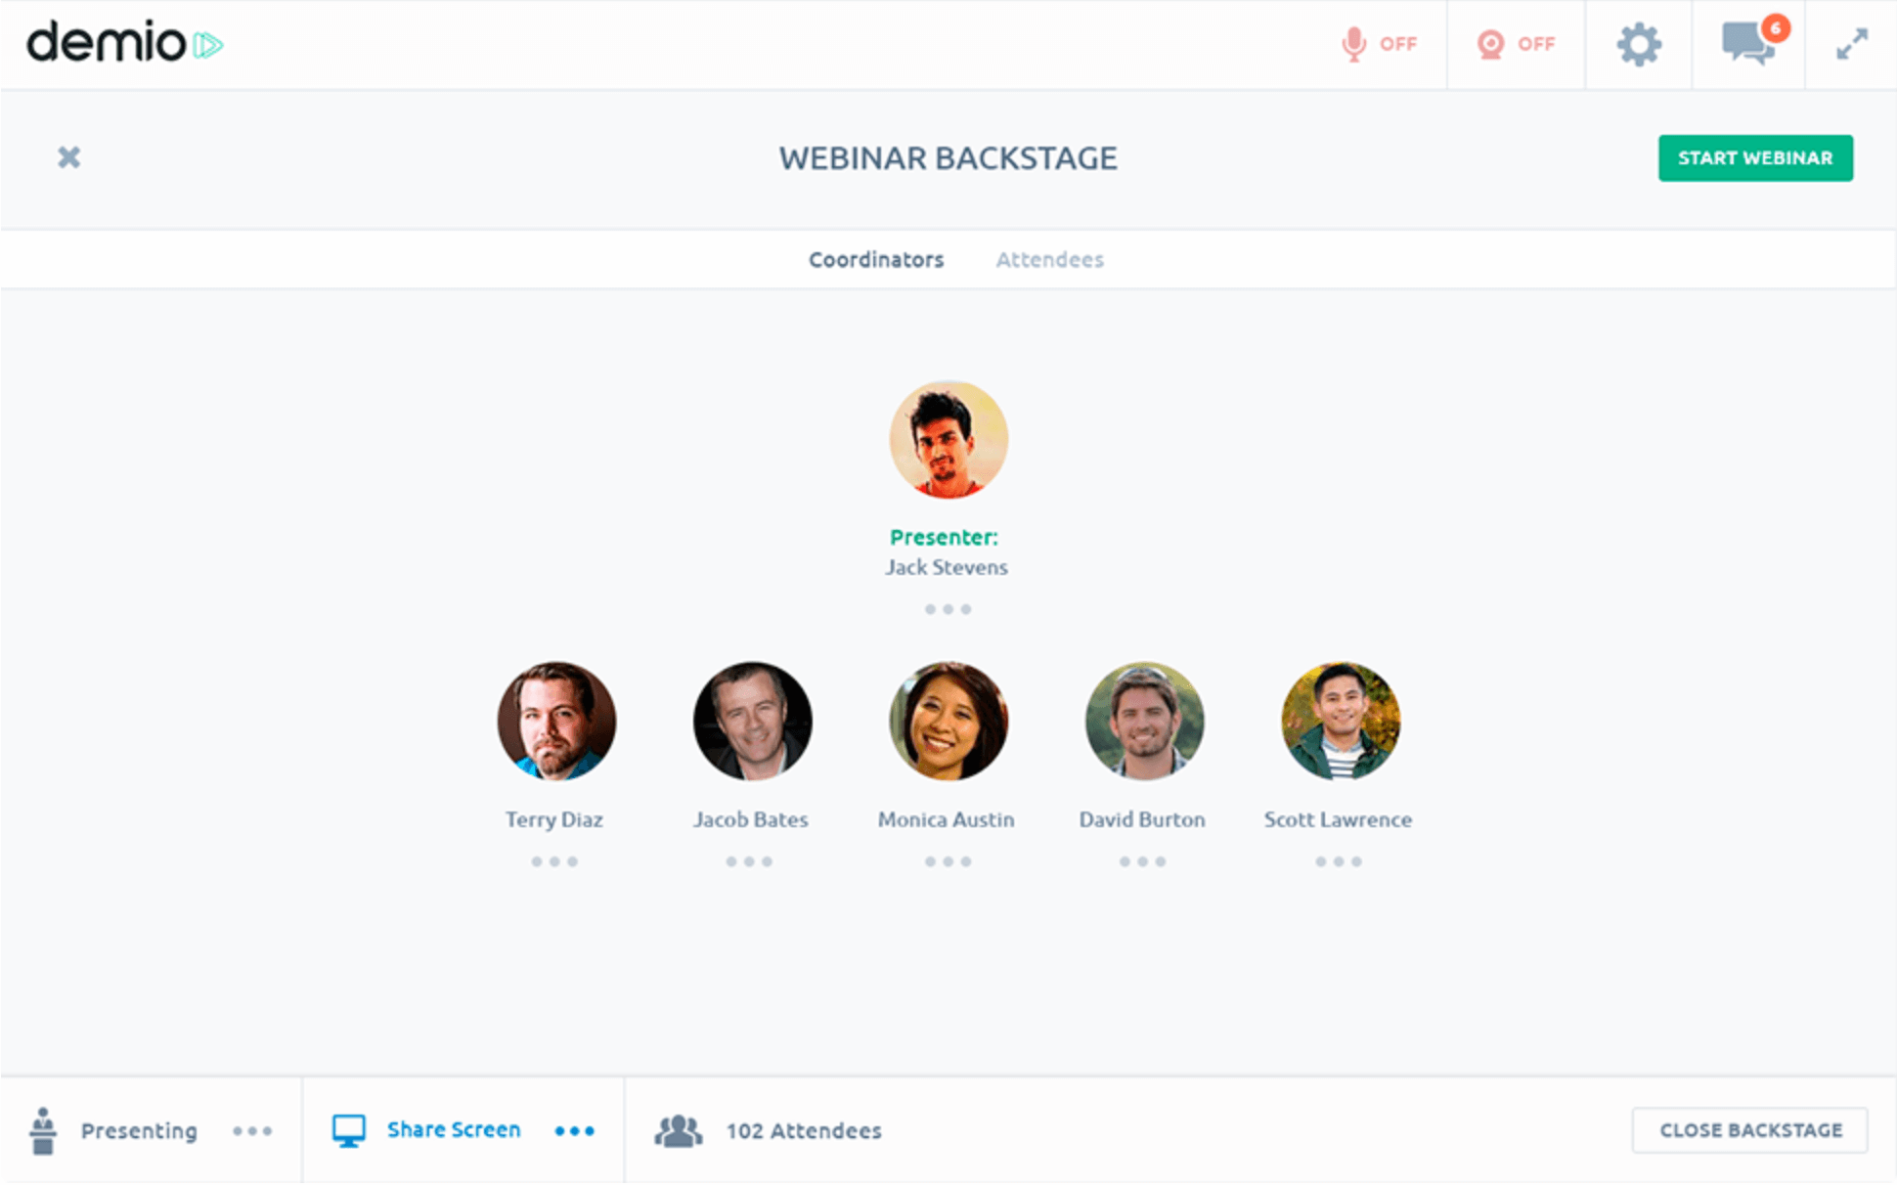Open options dots under David Burton
The width and height of the screenshot is (1897, 1185).
point(1142,861)
